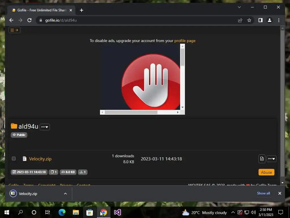
Task: Click the file count badge
Action: 54,172
